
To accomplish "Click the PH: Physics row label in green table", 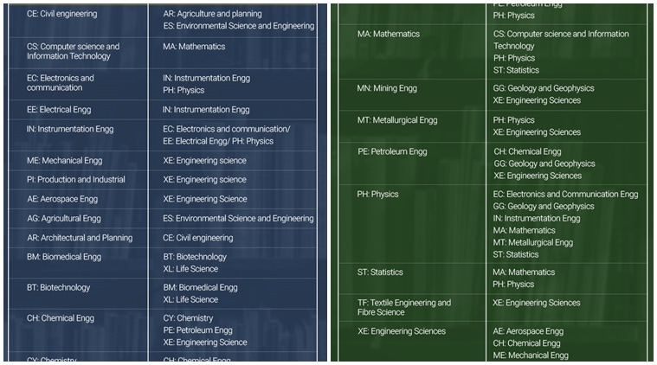I will tap(378, 195).
